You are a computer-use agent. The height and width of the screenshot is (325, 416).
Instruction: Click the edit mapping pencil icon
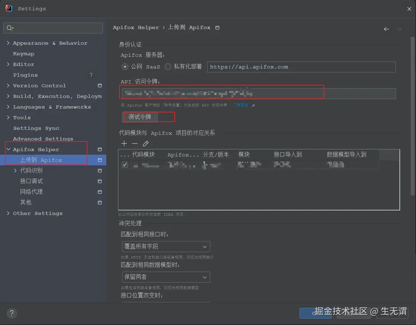point(146,144)
